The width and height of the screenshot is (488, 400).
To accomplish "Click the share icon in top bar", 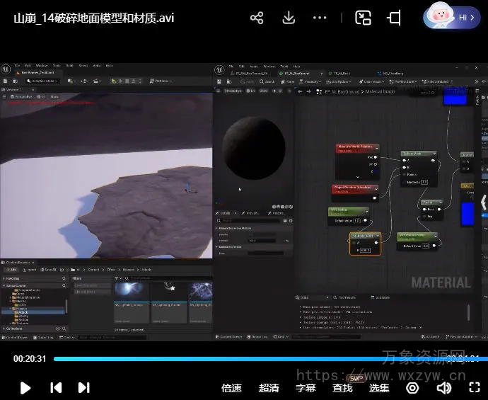I will pyautogui.click(x=257, y=18).
